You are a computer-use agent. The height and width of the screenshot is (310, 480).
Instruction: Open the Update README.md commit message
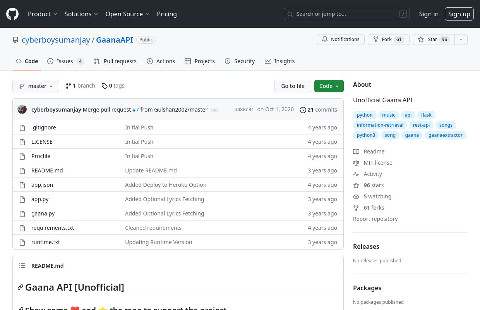point(151,170)
